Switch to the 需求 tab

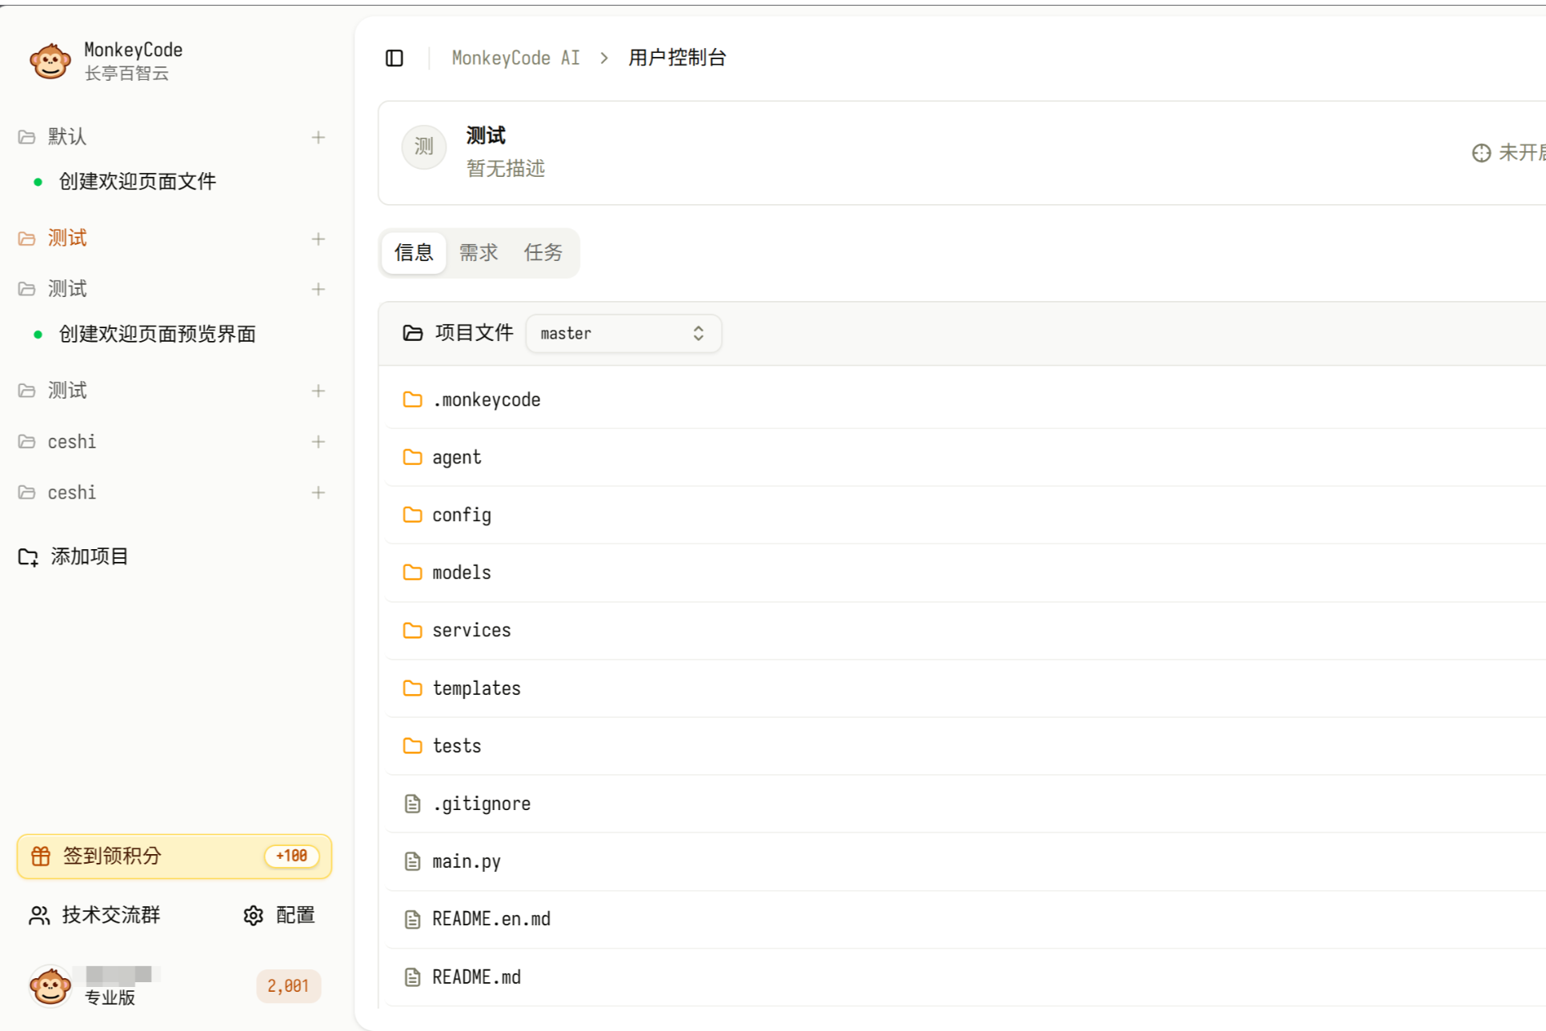click(479, 253)
